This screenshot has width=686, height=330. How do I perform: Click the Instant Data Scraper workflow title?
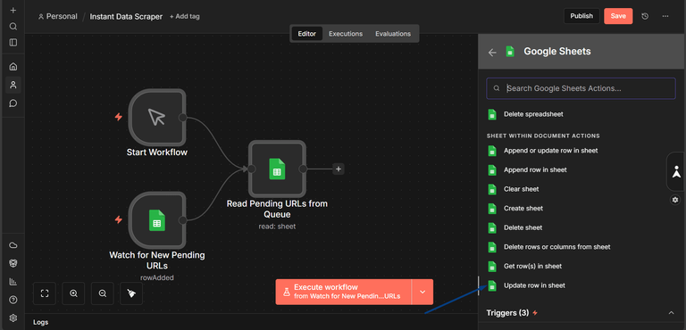pos(126,17)
